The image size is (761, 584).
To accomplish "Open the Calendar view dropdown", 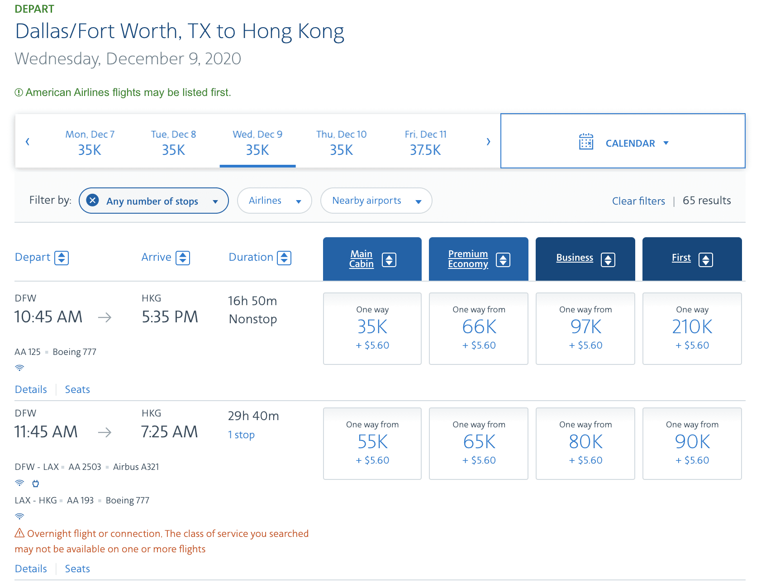I will tap(623, 143).
